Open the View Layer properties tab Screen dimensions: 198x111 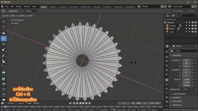click(x=167, y=66)
